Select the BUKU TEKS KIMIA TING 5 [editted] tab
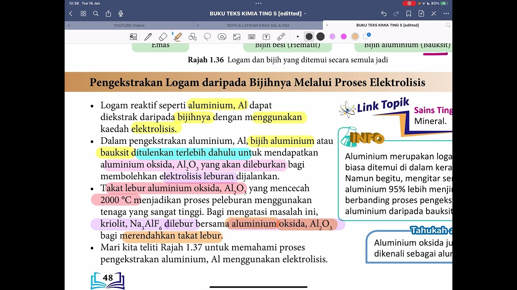517x290 pixels. pos(388,25)
